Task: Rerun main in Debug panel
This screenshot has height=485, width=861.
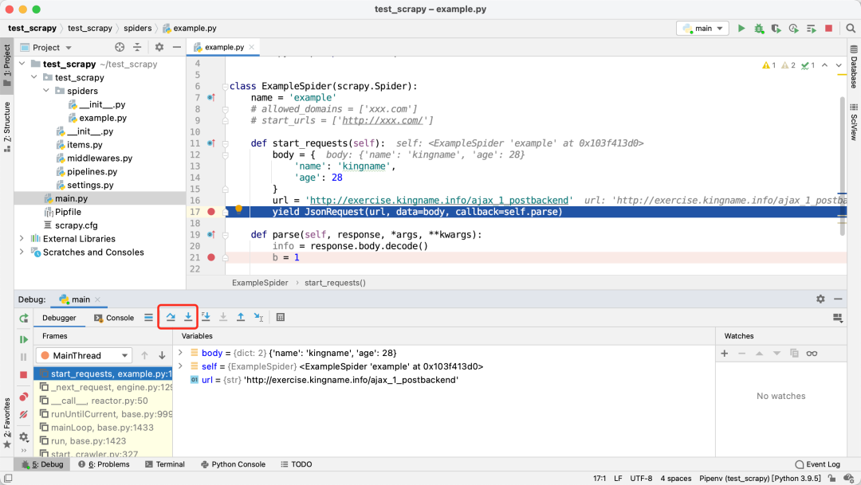Action: (x=24, y=319)
